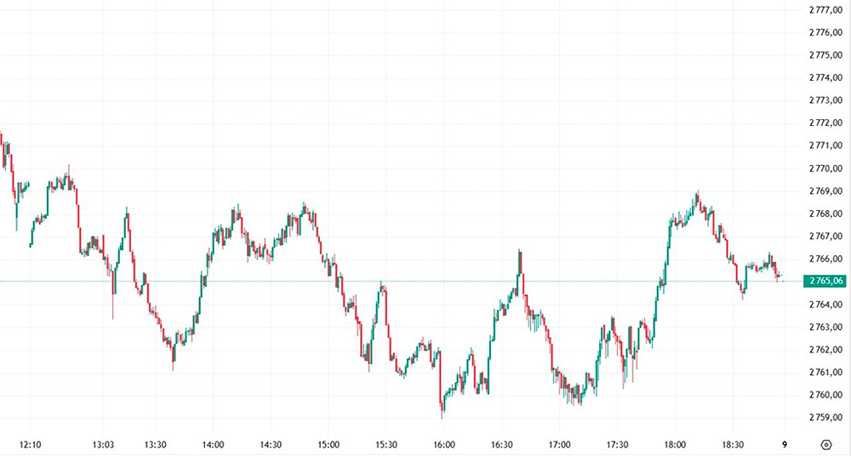The width and height of the screenshot is (851, 456).
Task: Open chart settings hexagon icon
Action: coord(826,445)
